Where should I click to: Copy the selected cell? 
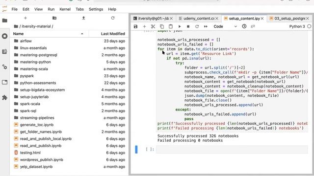tap(162, 26)
